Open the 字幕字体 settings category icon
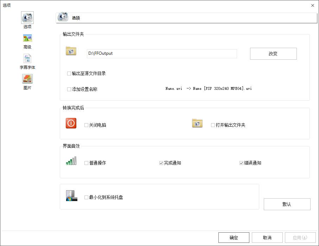319x246 pixels. pyautogui.click(x=27, y=59)
